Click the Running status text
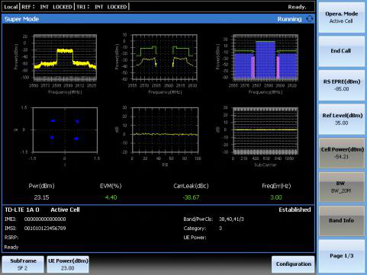The height and width of the screenshot is (275, 367). (289, 19)
